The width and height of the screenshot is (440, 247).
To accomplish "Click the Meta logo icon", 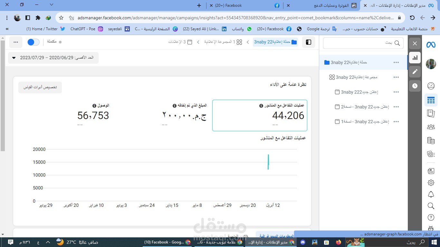I will tap(431, 45).
